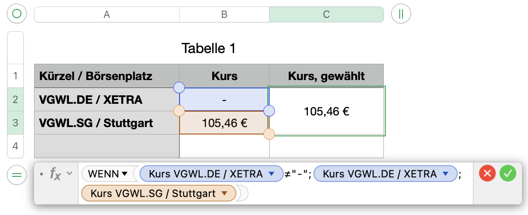Open Kurs VGWL.SG / Stuttgart reference dropdown
This screenshot has height=215, width=528.
[x=224, y=193]
